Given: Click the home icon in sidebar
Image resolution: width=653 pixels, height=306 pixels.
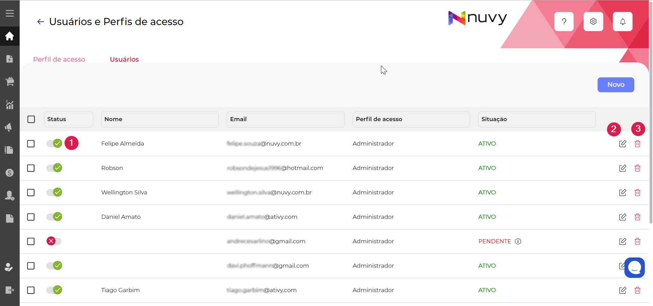Looking at the screenshot, I should click(x=10, y=36).
